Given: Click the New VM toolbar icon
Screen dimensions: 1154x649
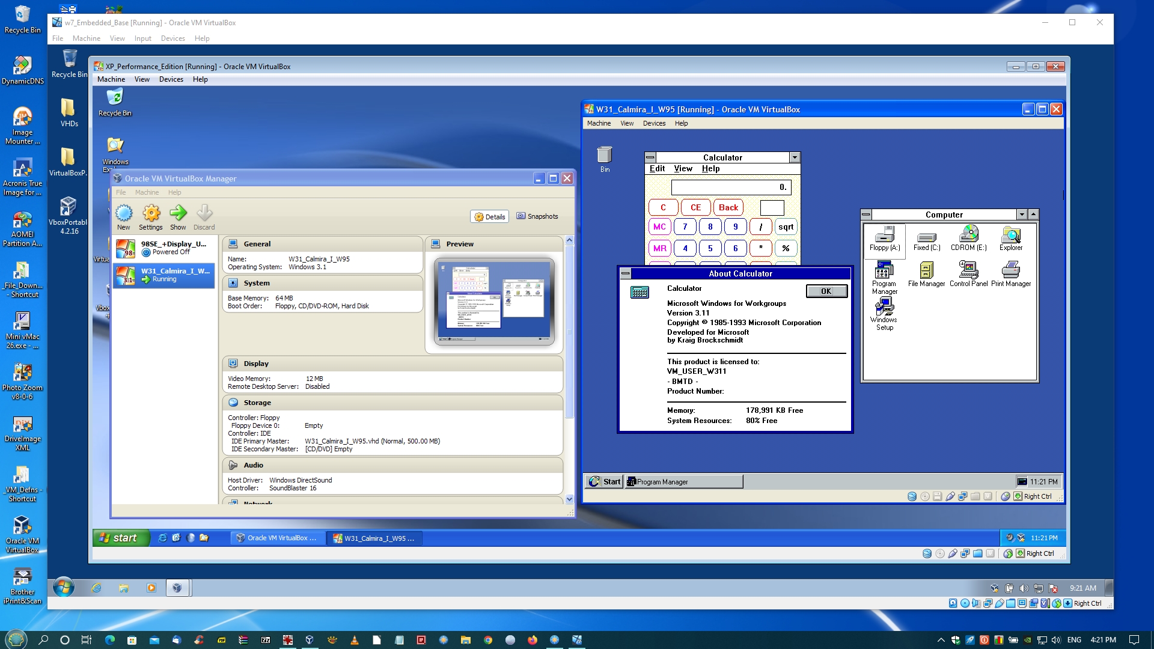Looking at the screenshot, I should [x=123, y=217].
